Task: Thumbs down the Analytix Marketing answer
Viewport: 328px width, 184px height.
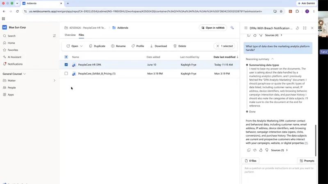Action: click(267, 150)
